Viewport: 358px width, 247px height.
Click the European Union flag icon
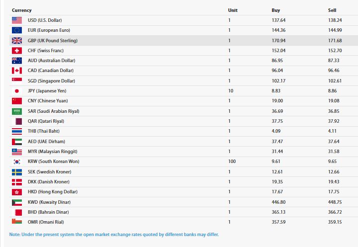click(x=17, y=30)
